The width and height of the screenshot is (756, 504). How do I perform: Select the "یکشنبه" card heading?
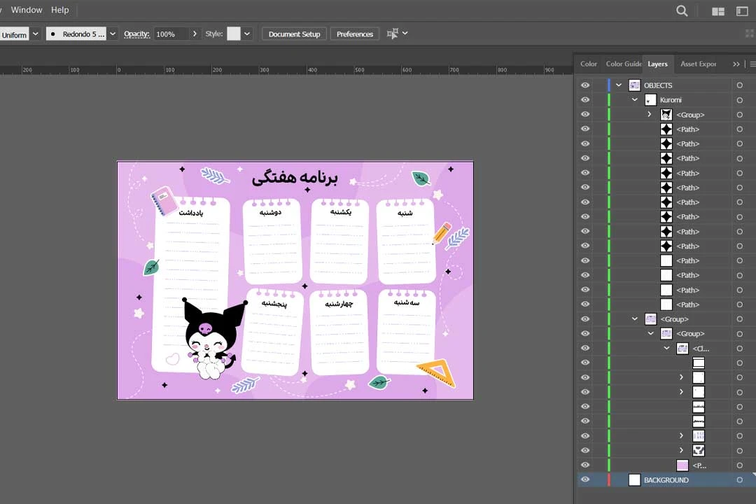pyautogui.click(x=341, y=211)
